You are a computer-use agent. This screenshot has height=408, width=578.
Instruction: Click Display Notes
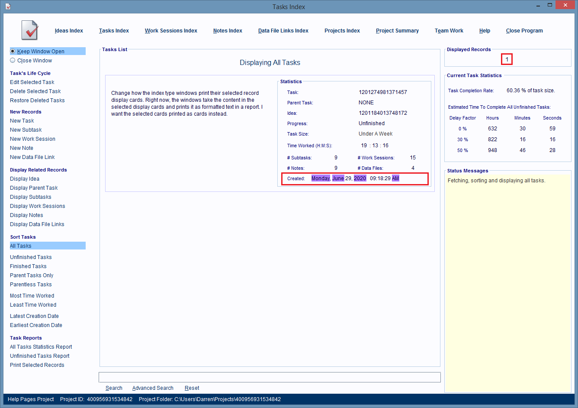[x=26, y=215]
